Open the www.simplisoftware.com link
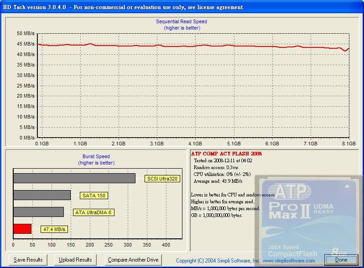The height and width of the screenshot is (268, 364). pos(289,261)
